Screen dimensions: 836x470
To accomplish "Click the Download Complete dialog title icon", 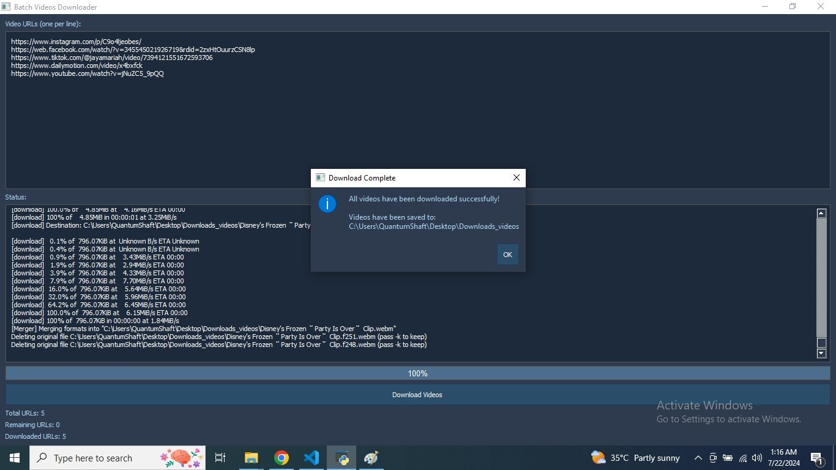I will (320, 178).
